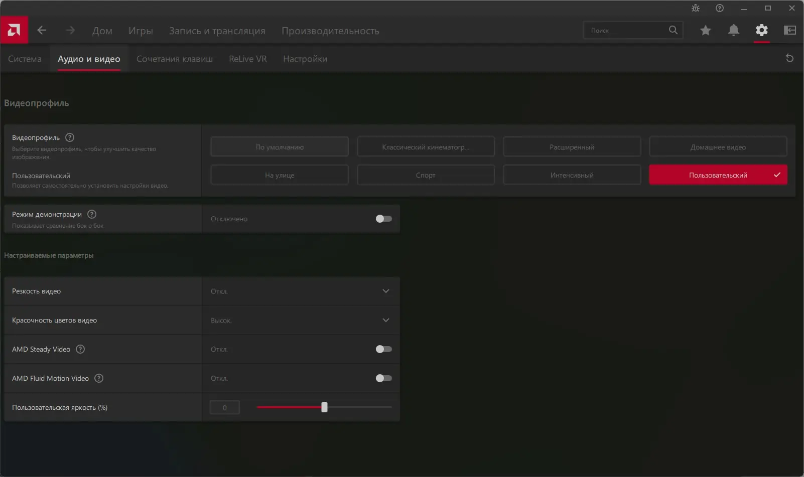Show help for AMD Fluid Motion Video
The width and height of the screenshot is (804, 477).
click(99, 378)
